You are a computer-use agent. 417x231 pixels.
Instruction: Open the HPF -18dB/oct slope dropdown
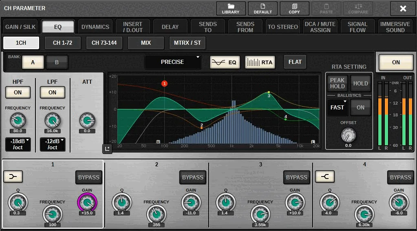(18, 144)
